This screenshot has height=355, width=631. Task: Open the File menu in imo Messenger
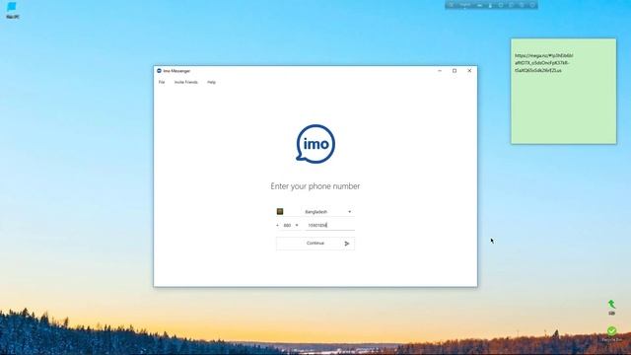click(x=162, y=82)
